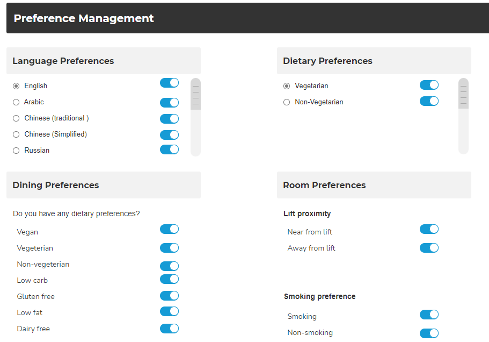The height and width of the screenshot is (342, 489).
Task: Disable the Away from lift toggle
Action: [429, 248]
